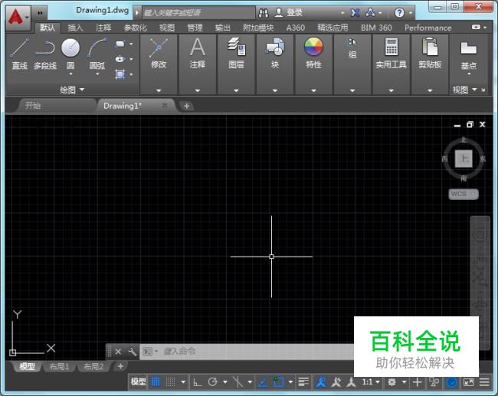
Task: Click the Model (模型) status bar button
Action: (139, 382)
